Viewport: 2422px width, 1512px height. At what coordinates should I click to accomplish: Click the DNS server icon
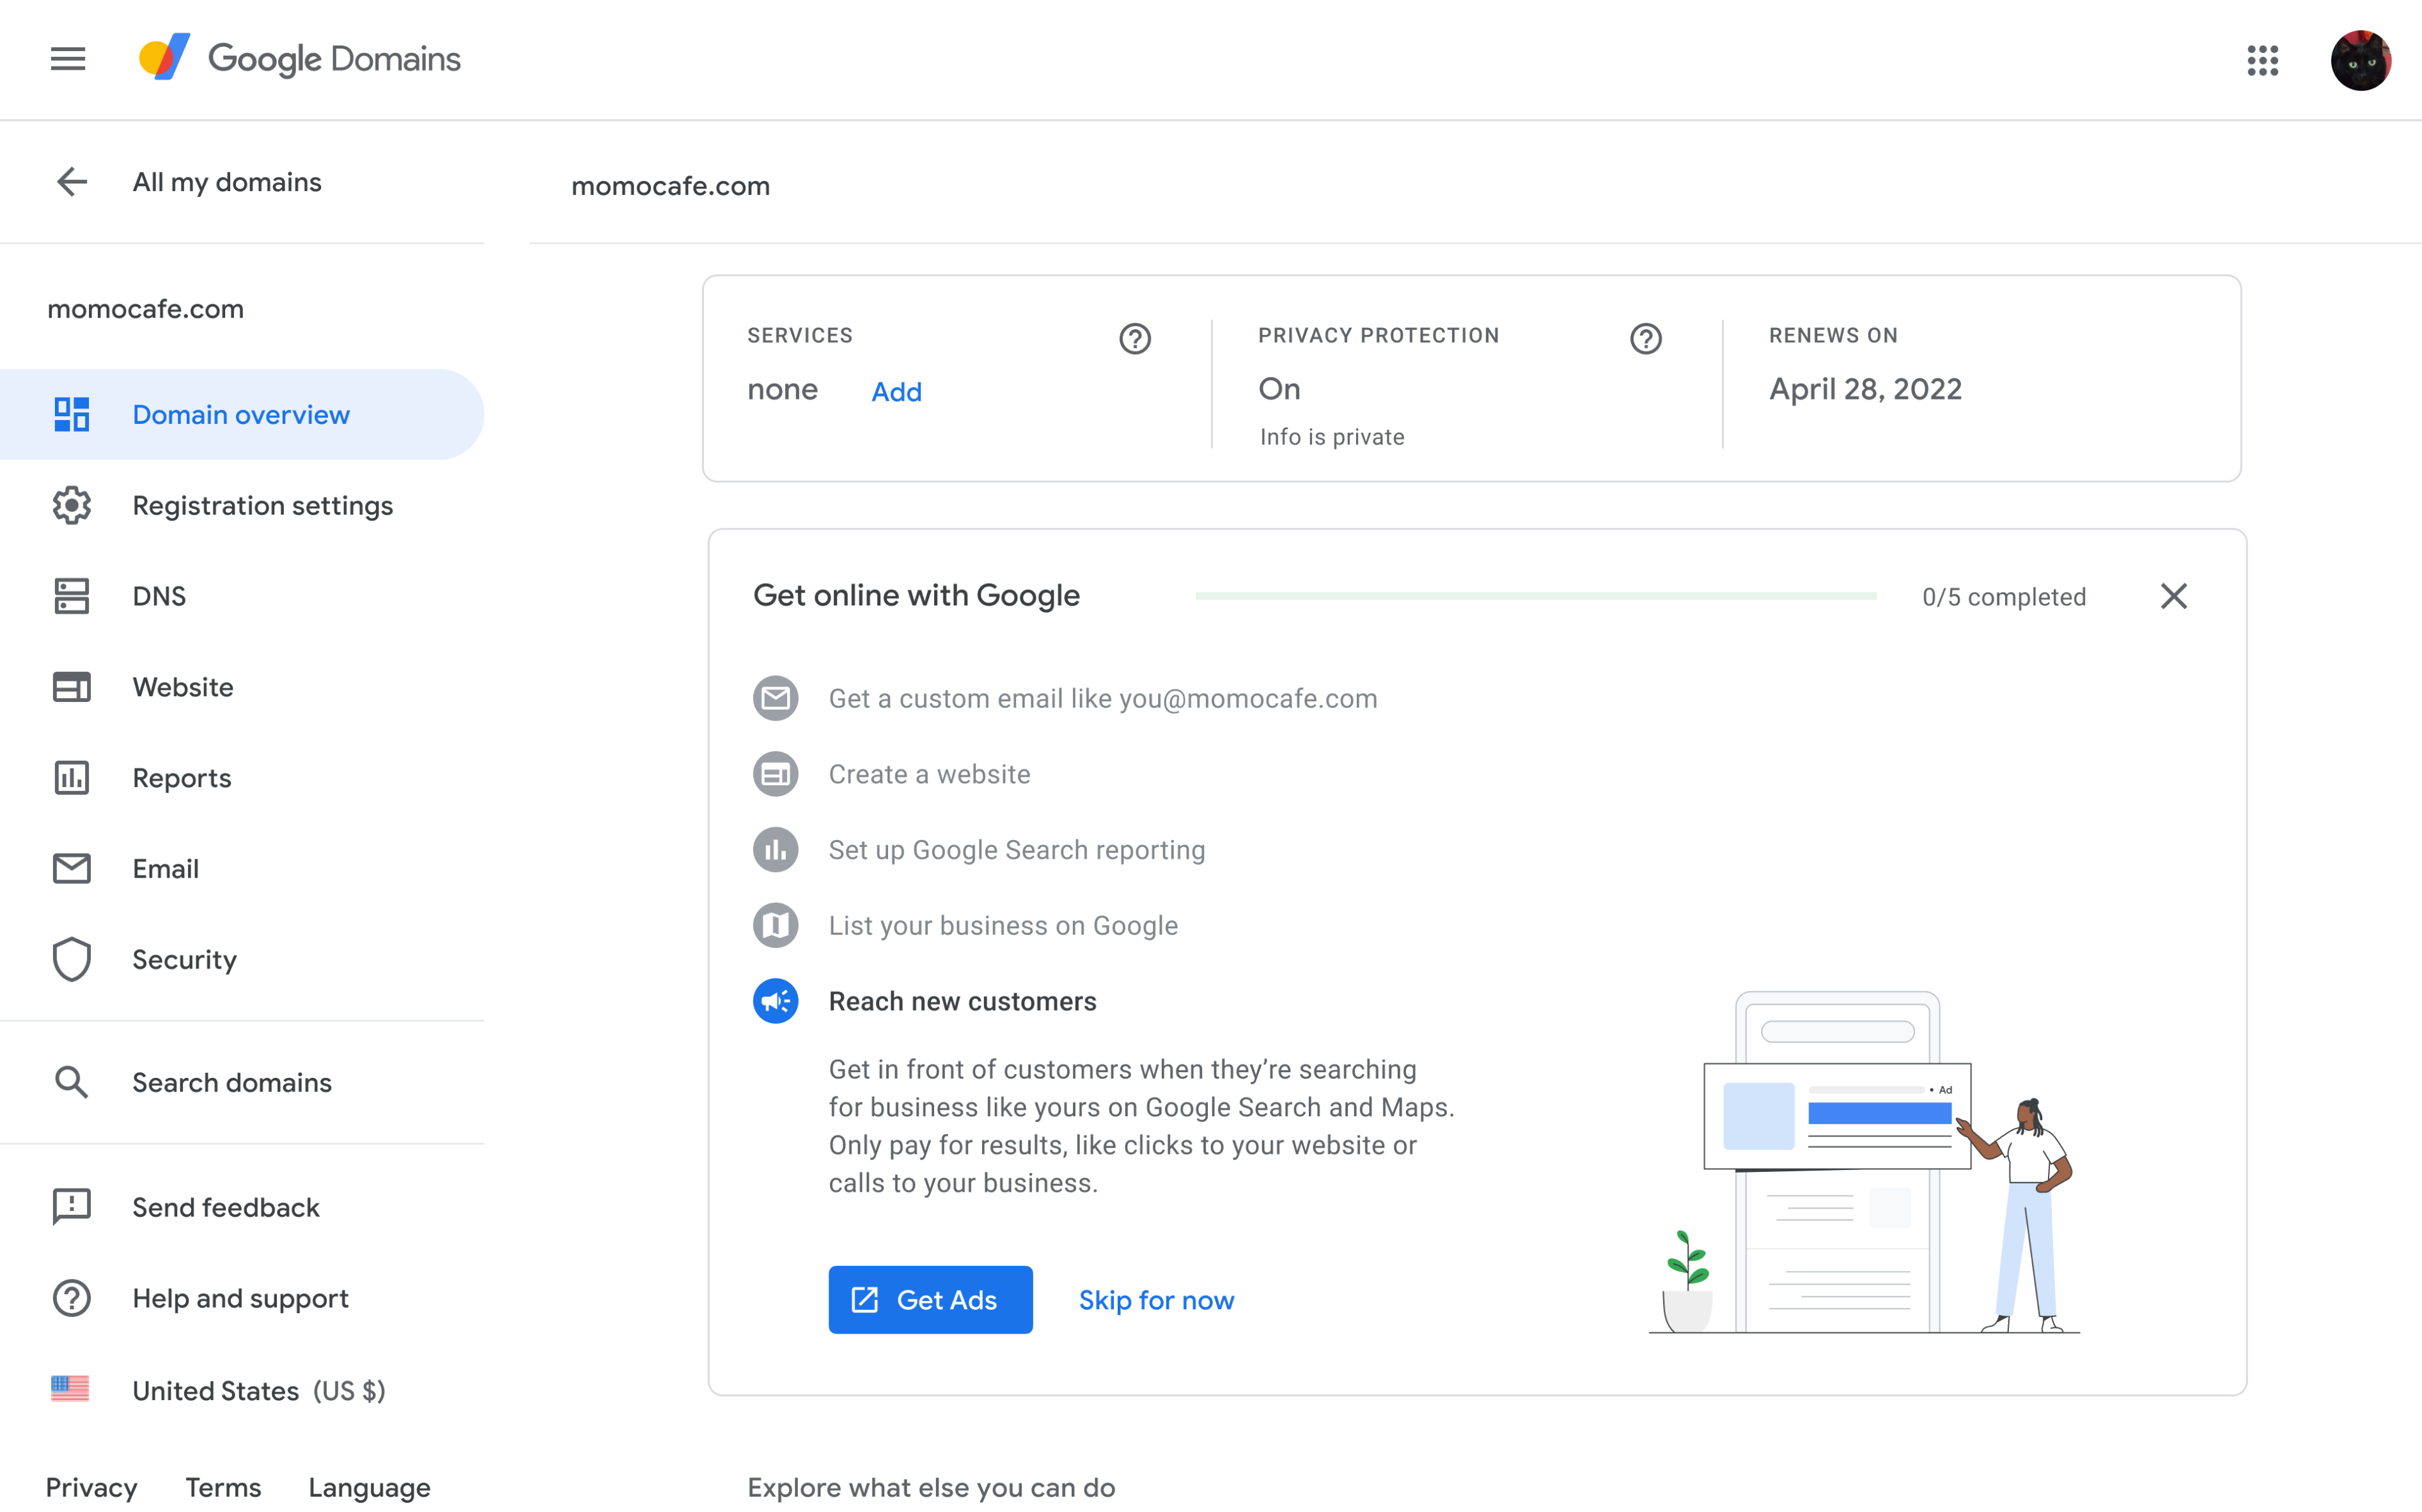(72, 596)
